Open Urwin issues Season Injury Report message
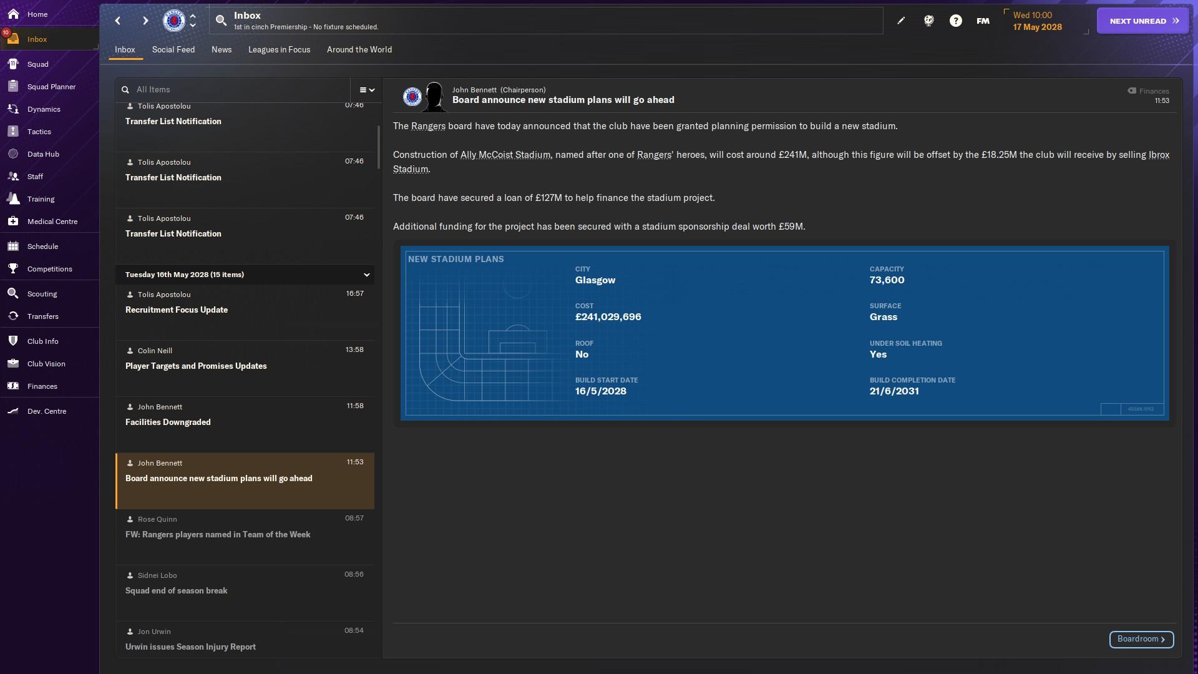This screenshot has height=674, width=1198. [245, 639]
